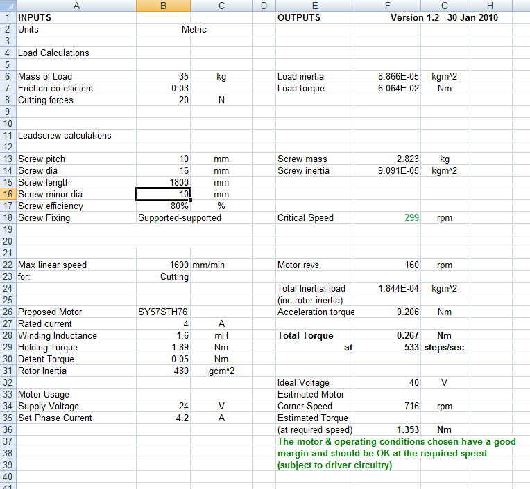Select the Cutting forces value 20
The height and width of the screenshot is (489, 530).
(x=164, y=100)
